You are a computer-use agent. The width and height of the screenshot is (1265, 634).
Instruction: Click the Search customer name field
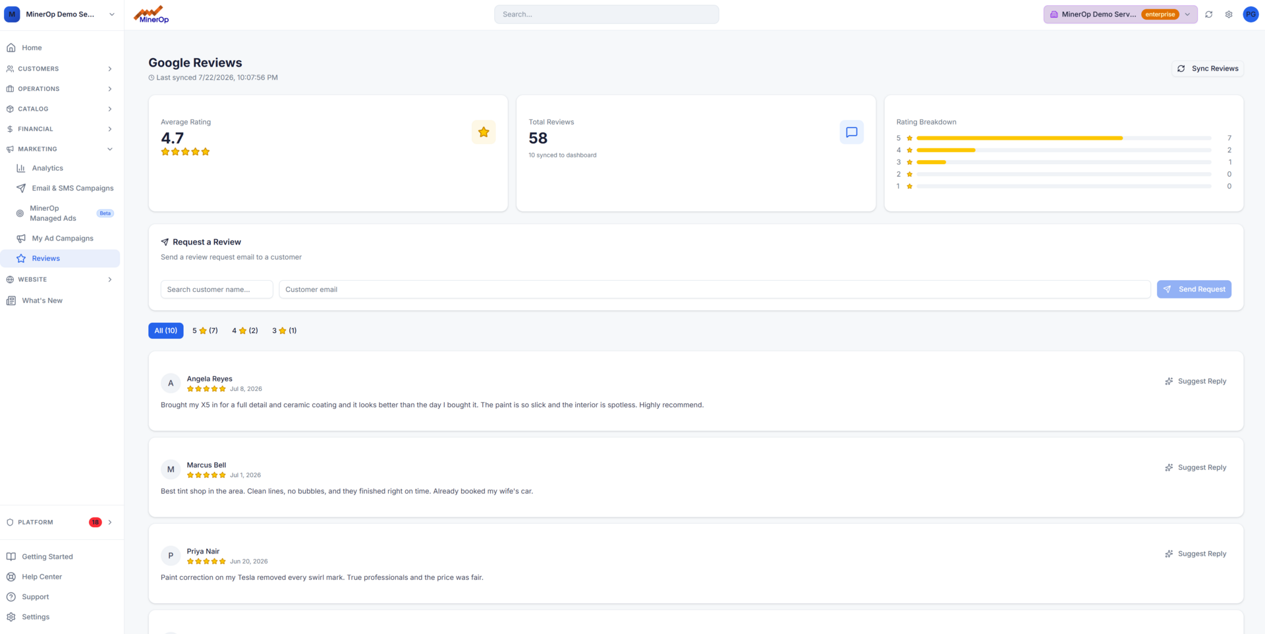[217, 289]
